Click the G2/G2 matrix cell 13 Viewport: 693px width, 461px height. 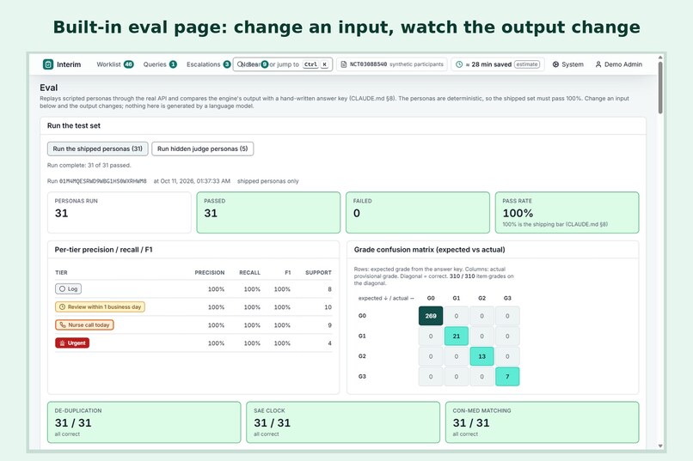(x=481, y=356)
